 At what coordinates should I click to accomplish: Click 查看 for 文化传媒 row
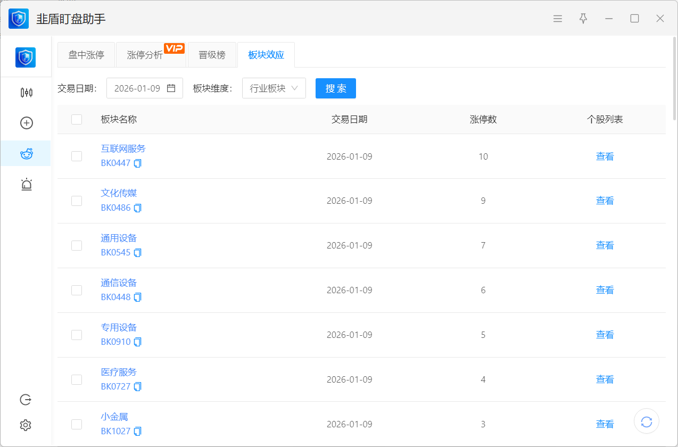(605, 201)
